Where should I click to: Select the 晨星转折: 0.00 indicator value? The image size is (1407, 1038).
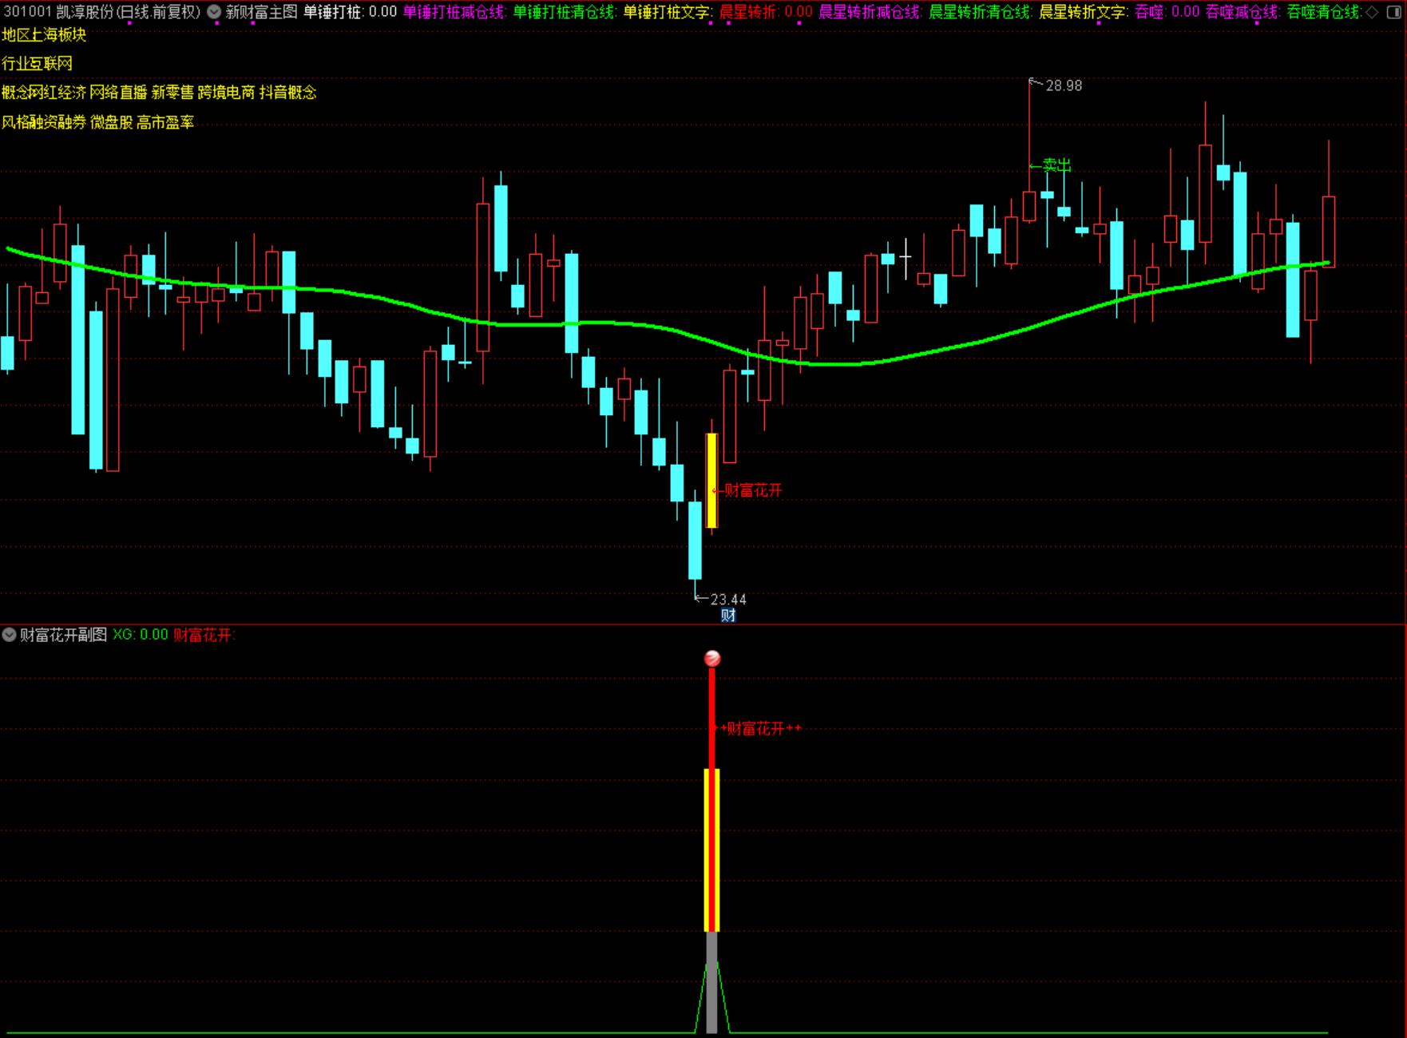pyautogui.click(x=766, y=12)
